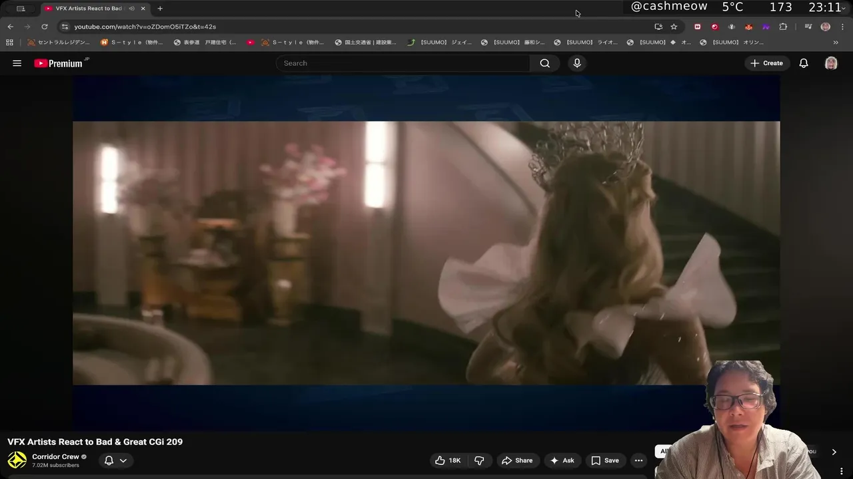Viewport: 853px width, 479px height.
Task: Dislike the video with thumbs down
Action: click(x=479, y=460)
